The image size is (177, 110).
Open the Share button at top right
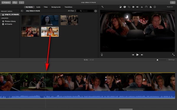pos(173,2)
